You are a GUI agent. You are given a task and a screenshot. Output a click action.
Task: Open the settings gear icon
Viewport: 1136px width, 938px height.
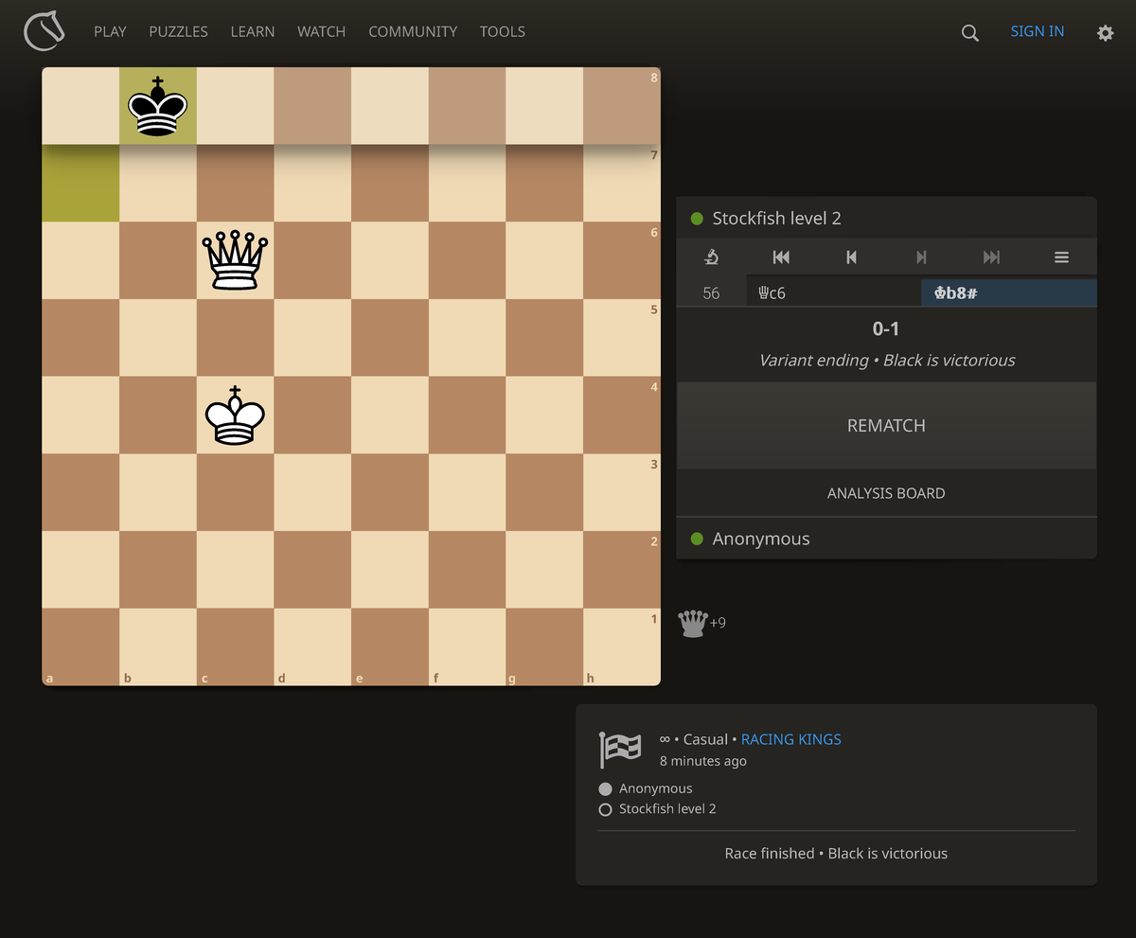pyautogui.click(x=1105, y=32)
